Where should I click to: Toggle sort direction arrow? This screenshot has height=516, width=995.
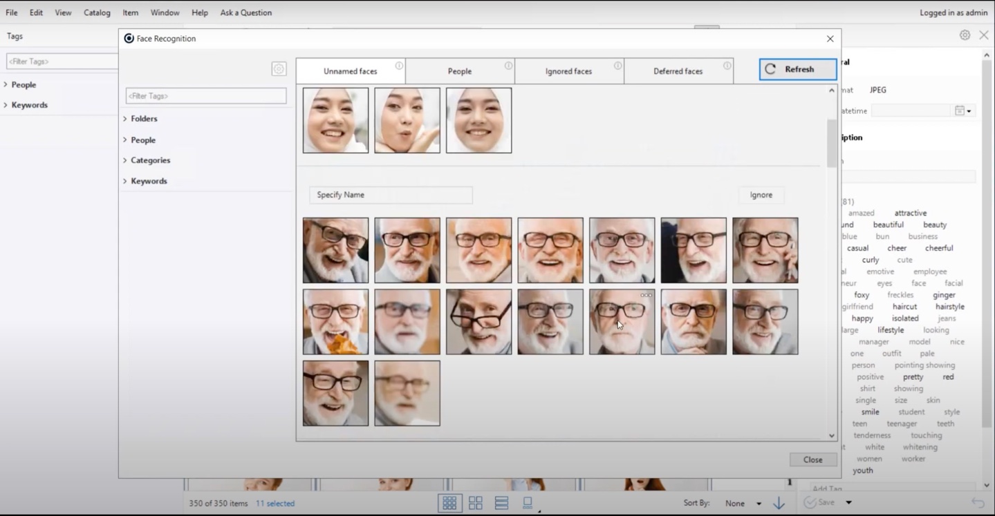pyautogui.click(x=779, y=503)
